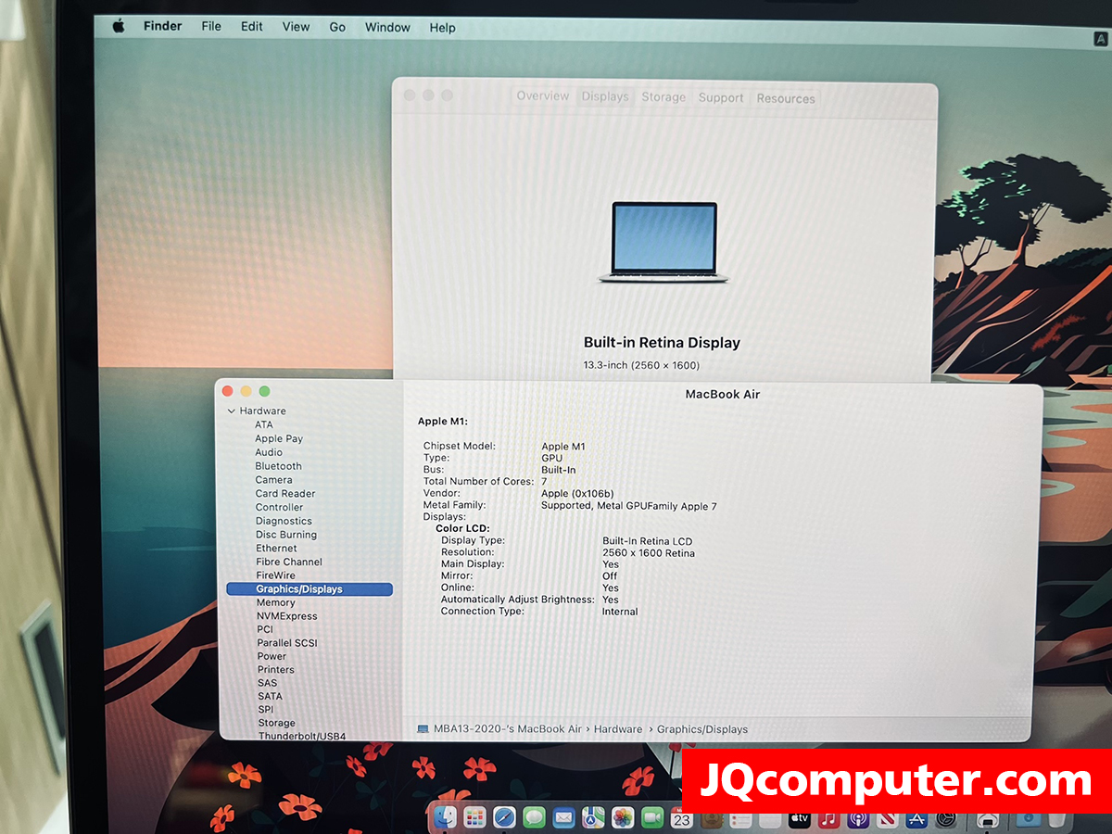Select Parallel SCSI in hardware sidebar

tap(287, 643)
